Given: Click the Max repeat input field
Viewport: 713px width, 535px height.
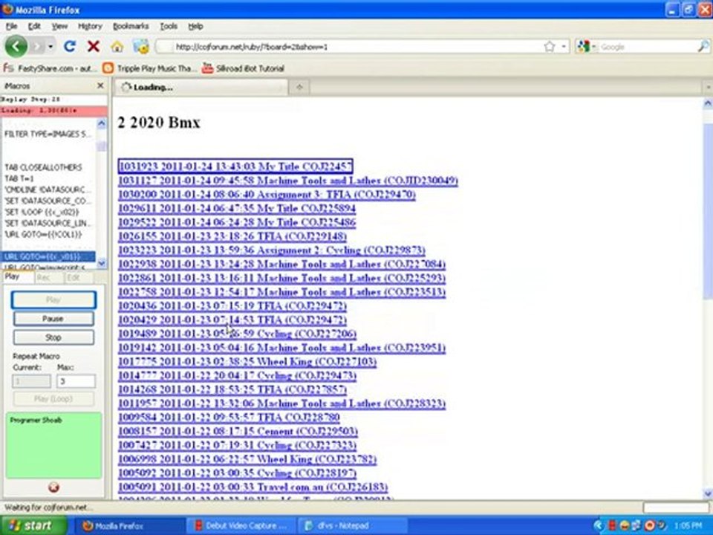Looking at the screenshot, I should point(76,381).
